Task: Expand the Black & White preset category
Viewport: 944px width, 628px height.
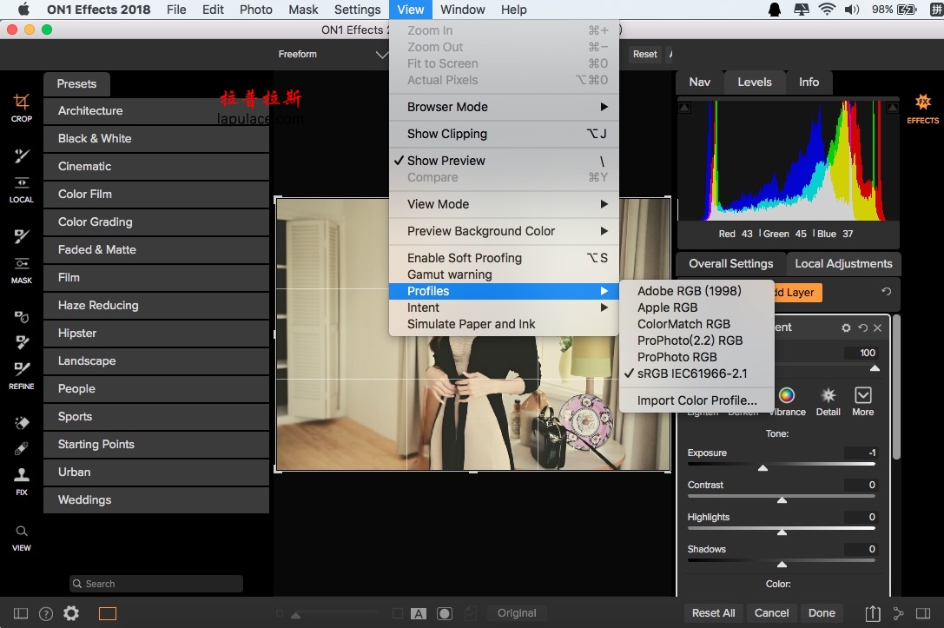Action: (156, 138)
